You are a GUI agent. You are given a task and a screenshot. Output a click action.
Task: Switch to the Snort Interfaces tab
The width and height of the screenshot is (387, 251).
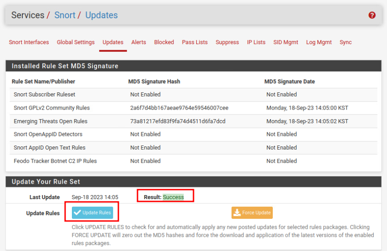[29, 42]
